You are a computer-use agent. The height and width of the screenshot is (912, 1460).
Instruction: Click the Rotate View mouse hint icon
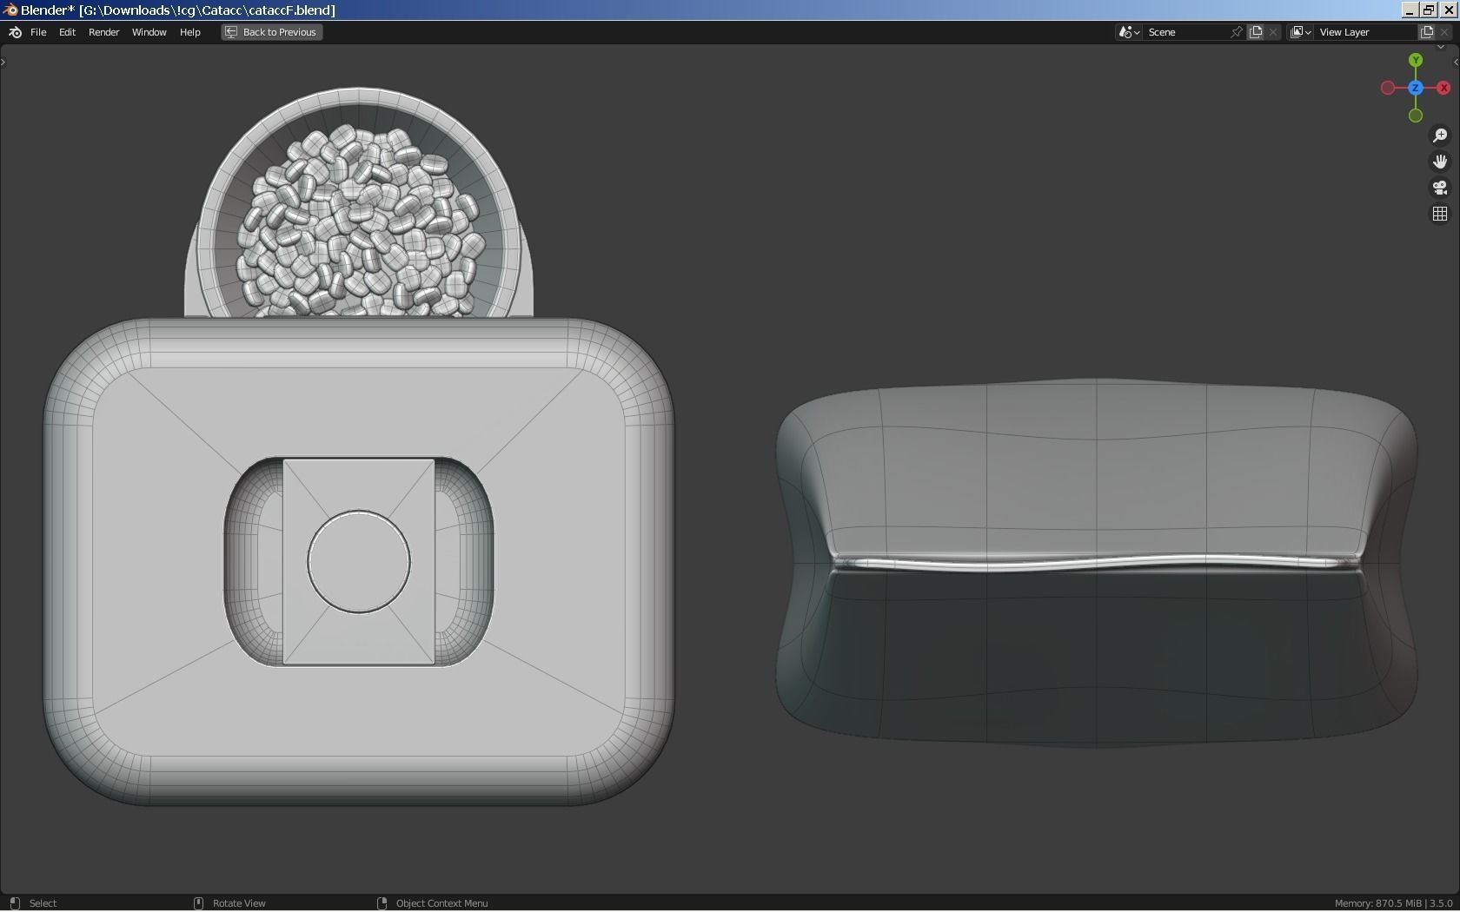(x=198, y=903)
